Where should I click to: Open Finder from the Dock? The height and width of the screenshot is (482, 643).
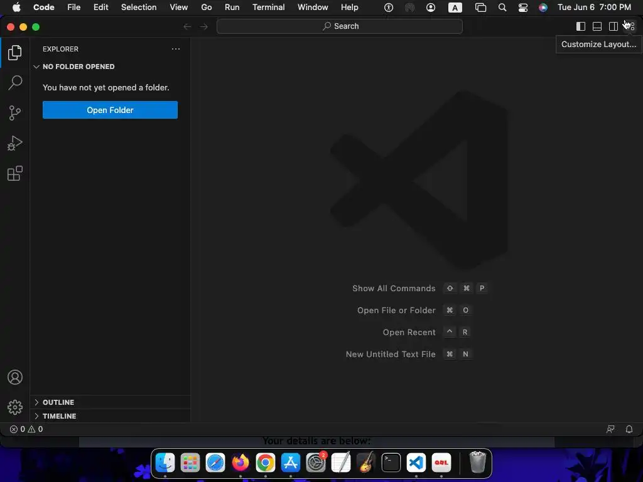point(165,463)
